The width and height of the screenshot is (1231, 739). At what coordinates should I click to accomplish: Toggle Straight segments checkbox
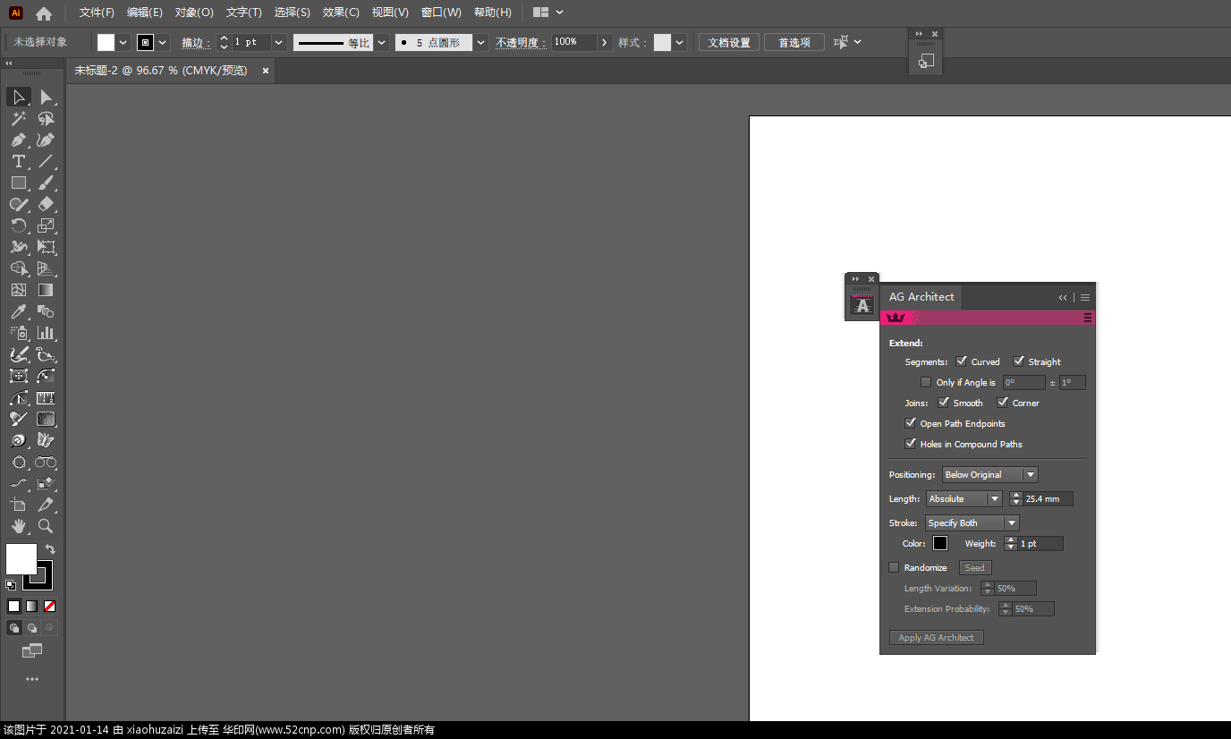(1019, 361)
